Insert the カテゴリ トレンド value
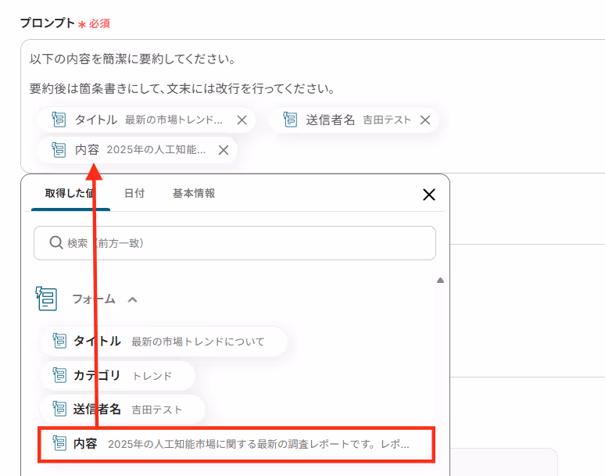The height and width of the screenshot is (476, 605). tap(117, 375)
